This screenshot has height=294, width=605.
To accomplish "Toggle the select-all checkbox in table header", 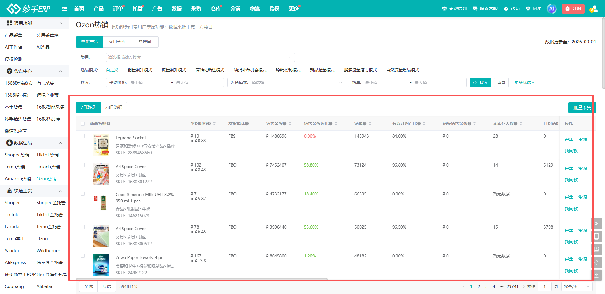I will (83, 124).
